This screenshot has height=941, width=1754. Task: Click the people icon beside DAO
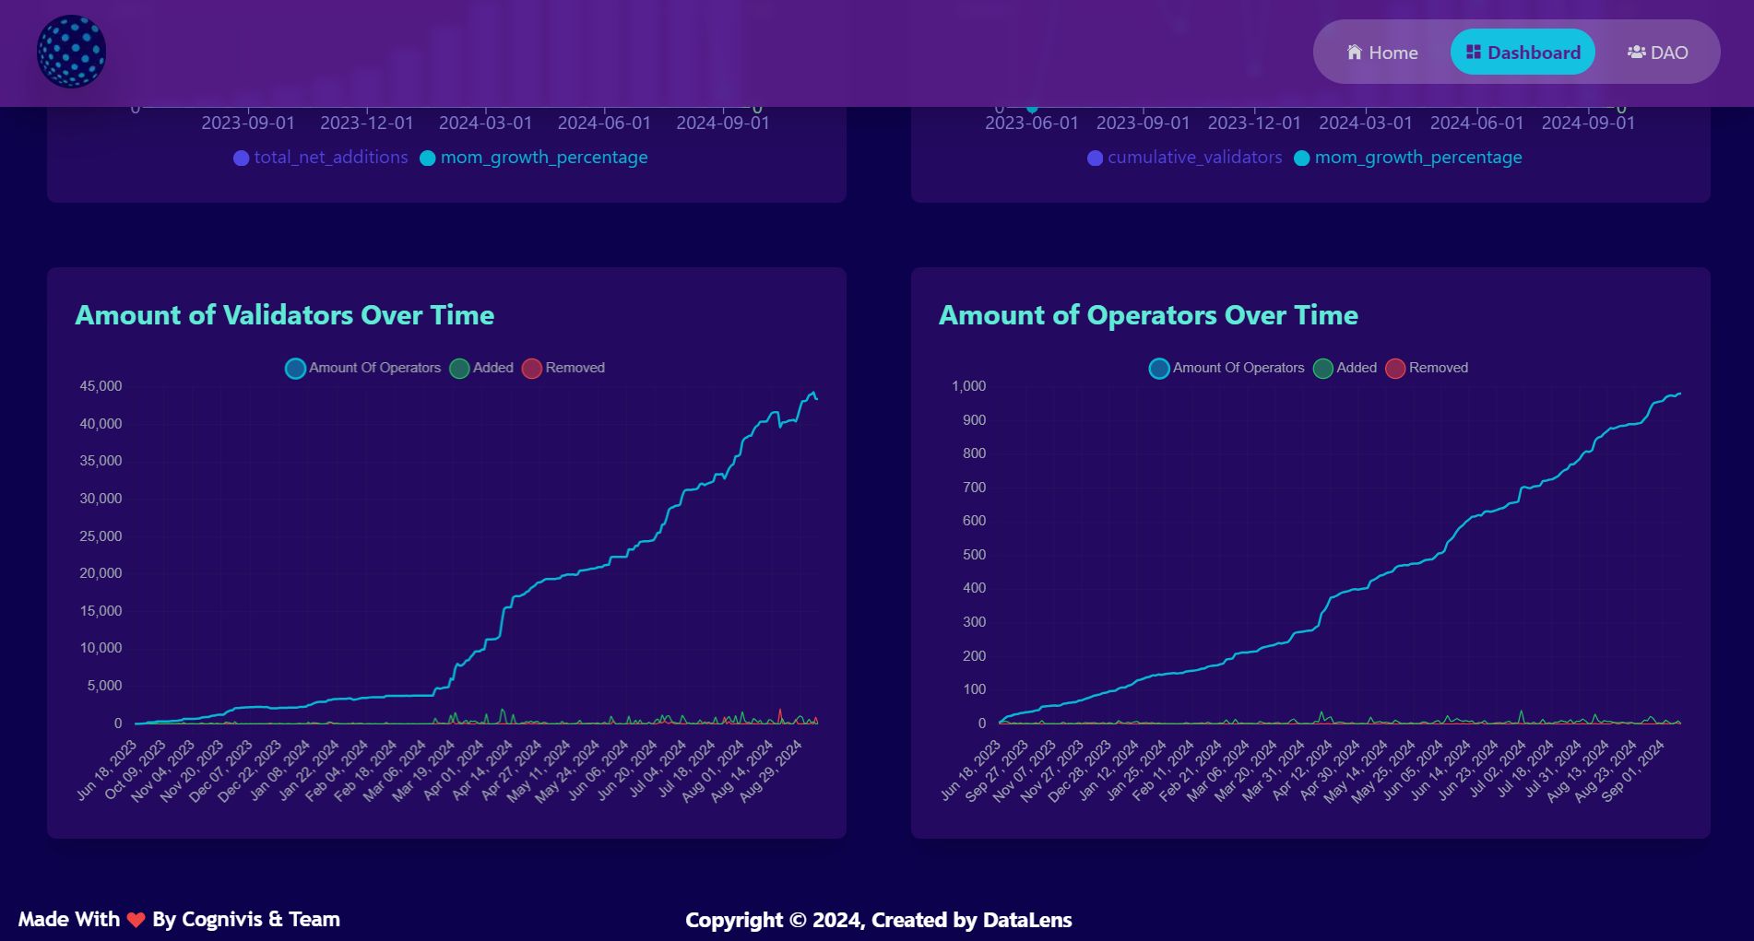[1637, 52]
